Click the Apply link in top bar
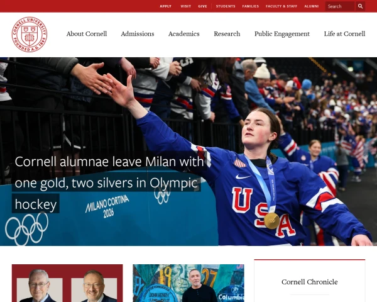The image size is (377, 302). [x=166, y=6]
